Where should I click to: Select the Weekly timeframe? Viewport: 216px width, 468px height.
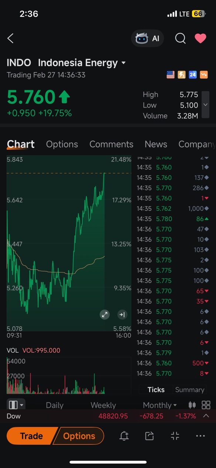103,405
